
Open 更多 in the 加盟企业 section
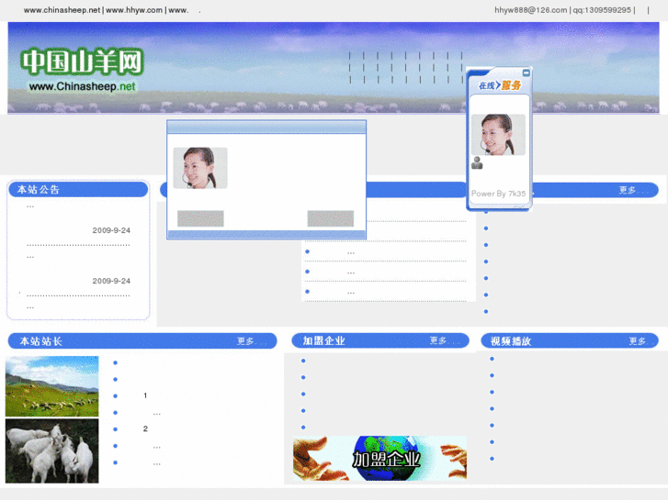click(x=438, y=340)
